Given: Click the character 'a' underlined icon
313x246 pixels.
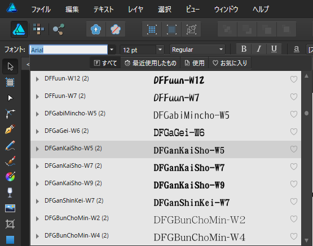Looking at the screenshot, I should (297, 49).
